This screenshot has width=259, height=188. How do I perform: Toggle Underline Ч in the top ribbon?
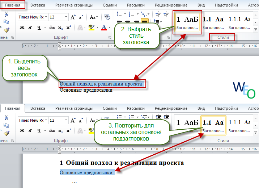point(39,28)
